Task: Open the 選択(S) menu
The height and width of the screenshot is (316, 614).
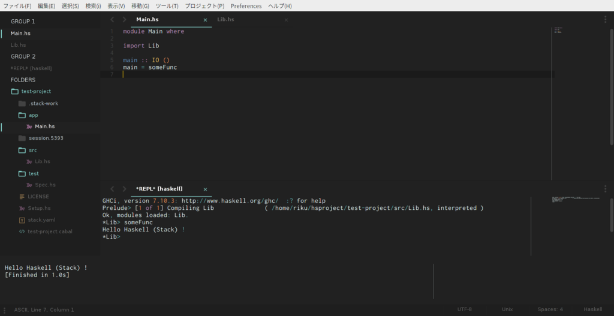Action: [x=70, y=6]
